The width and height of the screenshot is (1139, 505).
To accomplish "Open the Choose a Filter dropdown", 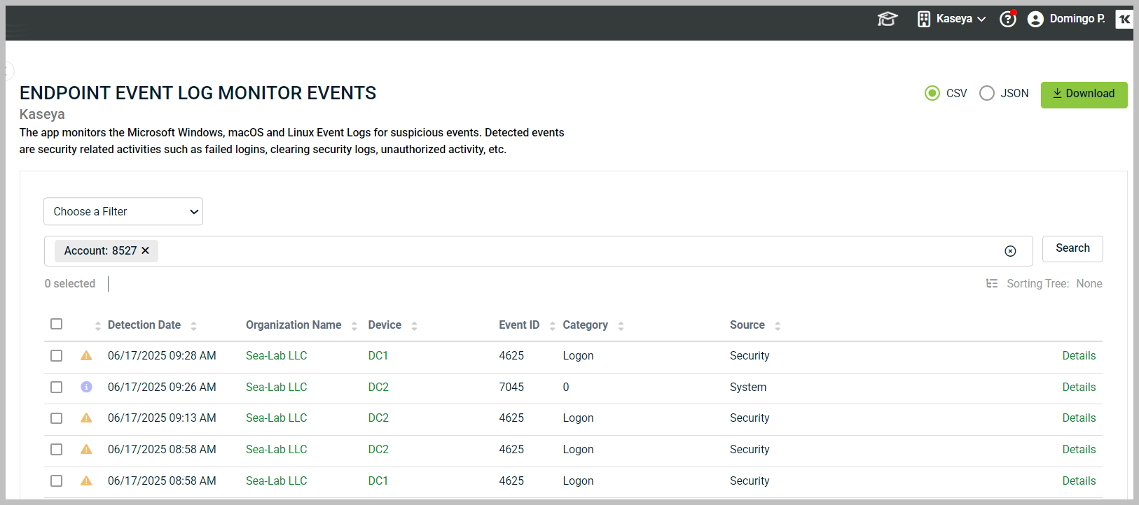I will coord(123,211).
